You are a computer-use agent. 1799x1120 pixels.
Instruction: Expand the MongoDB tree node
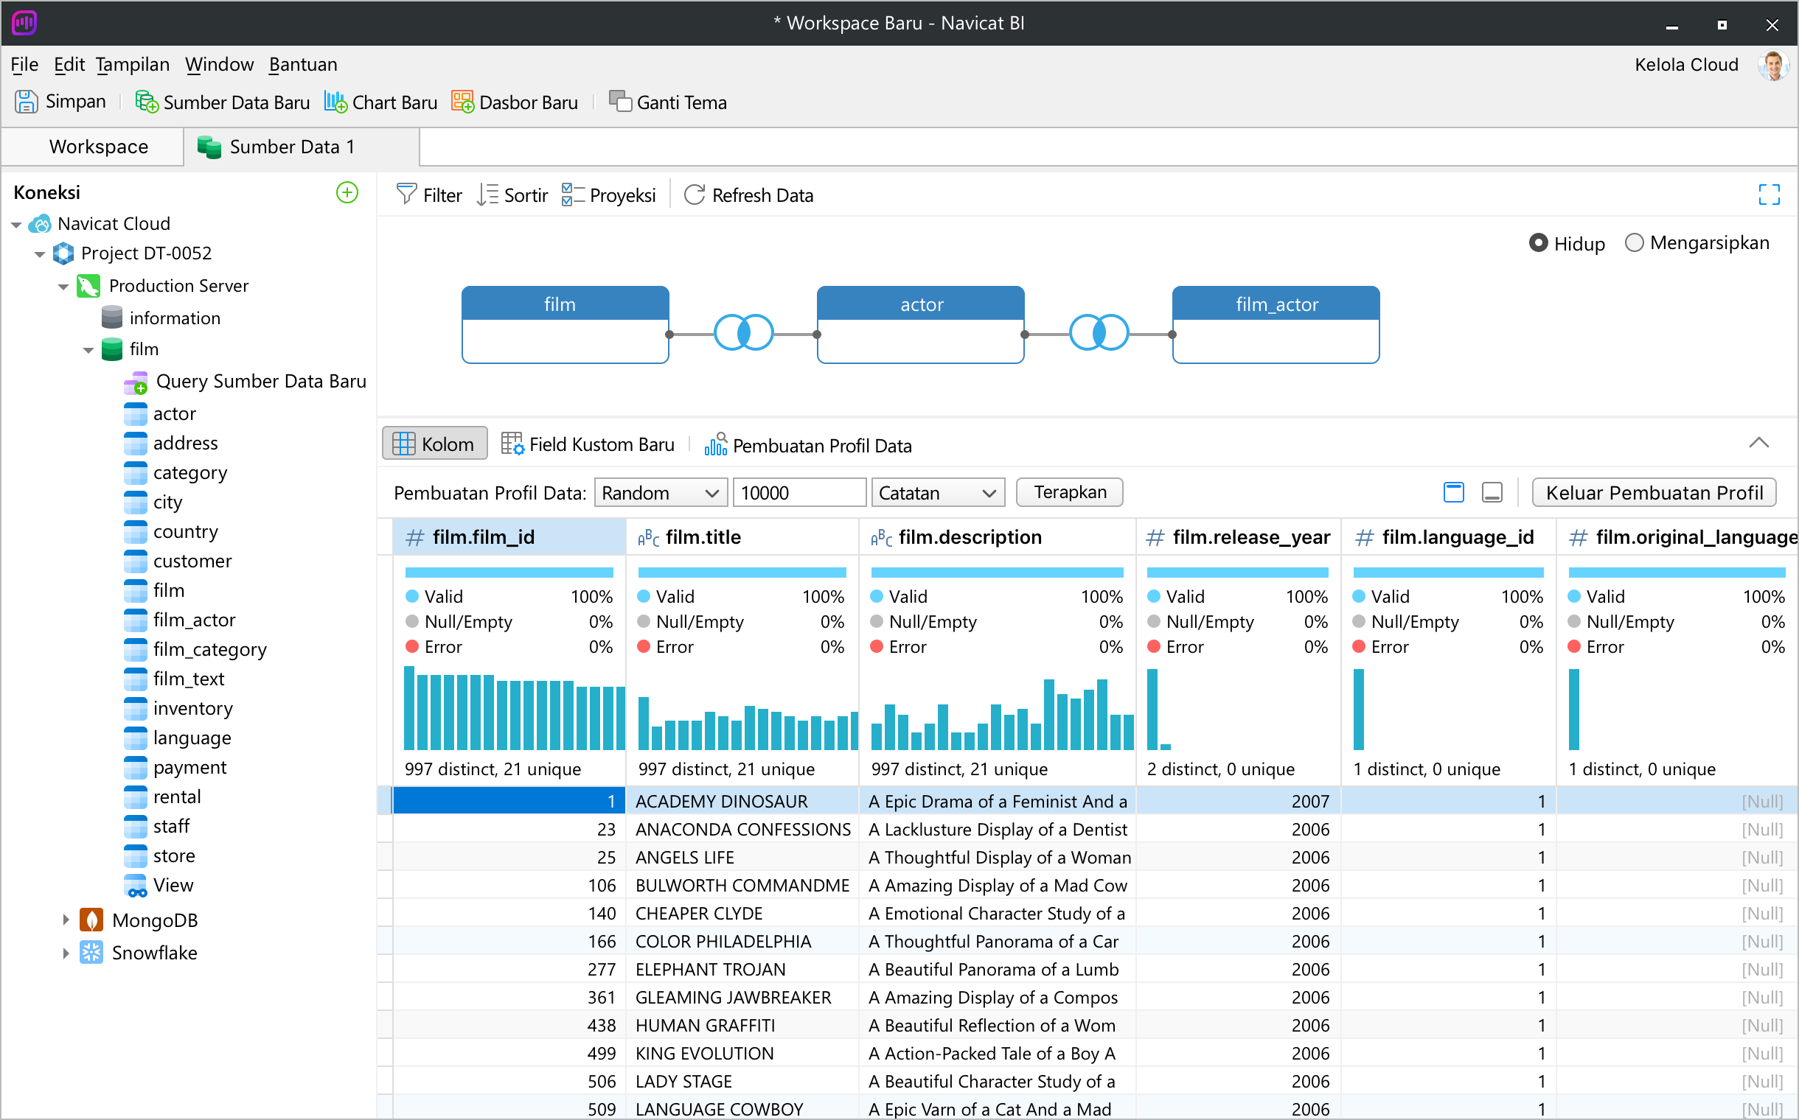[65, 920]
